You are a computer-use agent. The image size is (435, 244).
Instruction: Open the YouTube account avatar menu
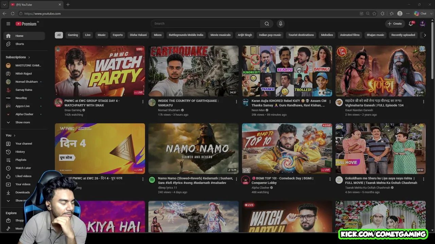pos(422,24)
